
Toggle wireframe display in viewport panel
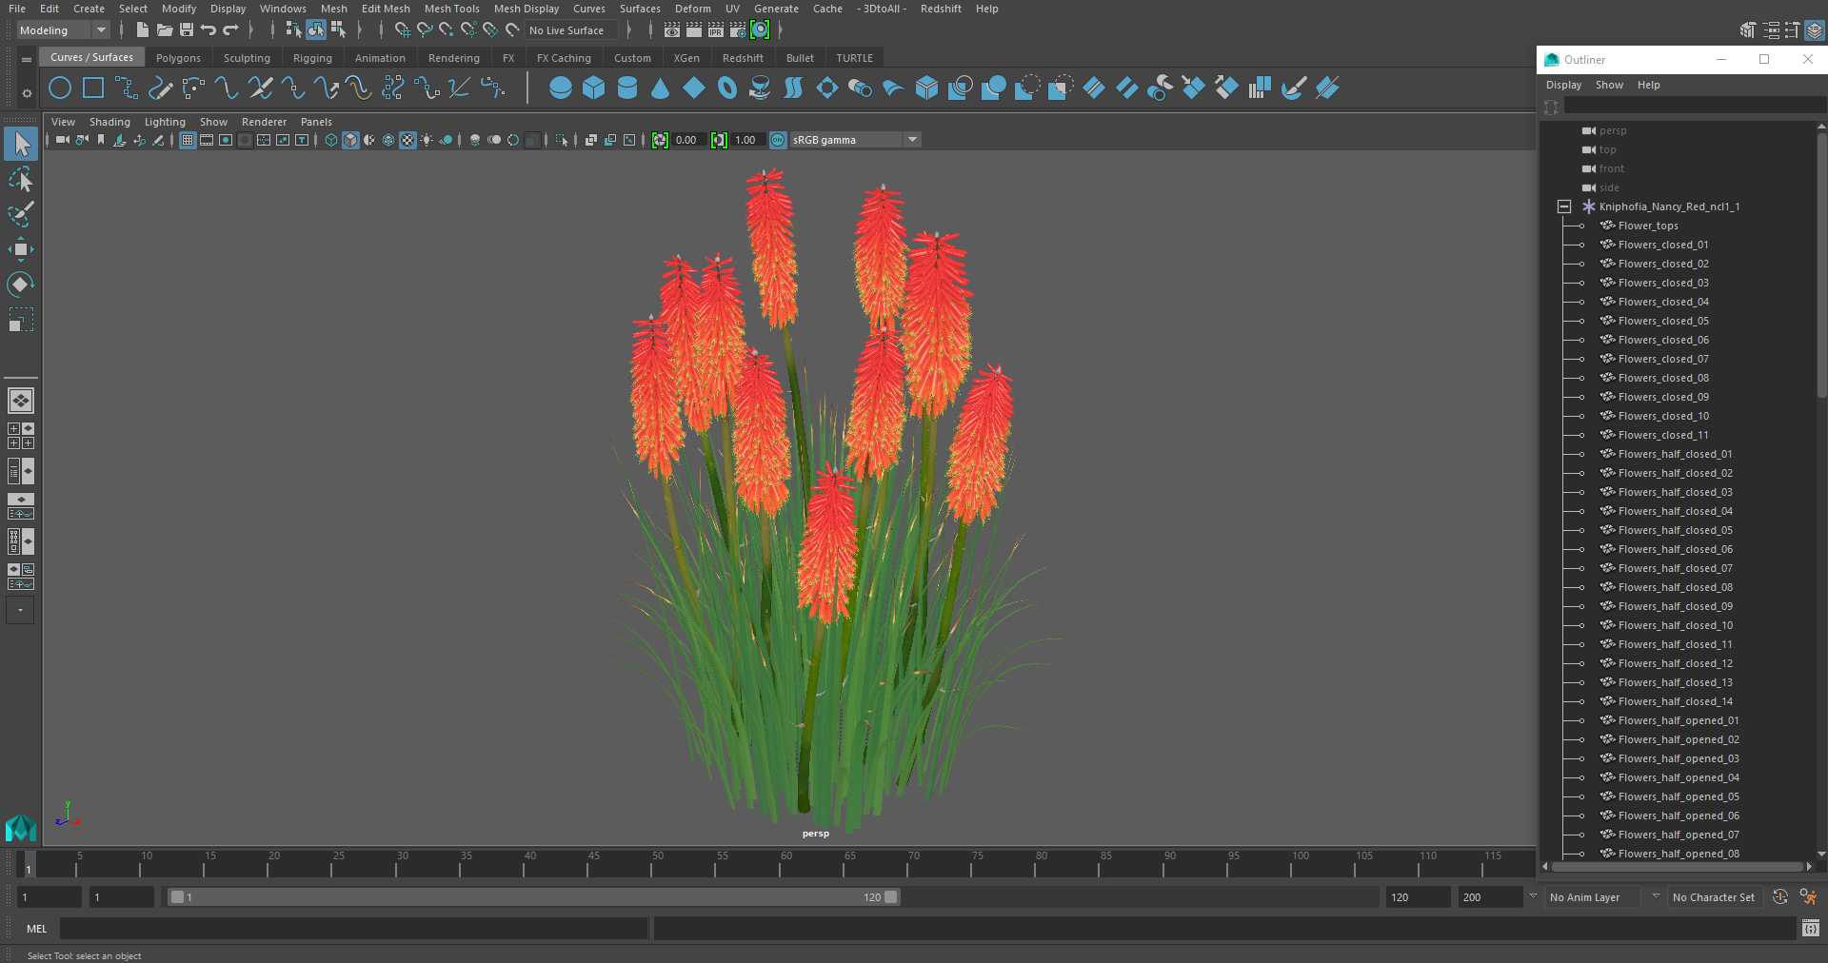331,140
